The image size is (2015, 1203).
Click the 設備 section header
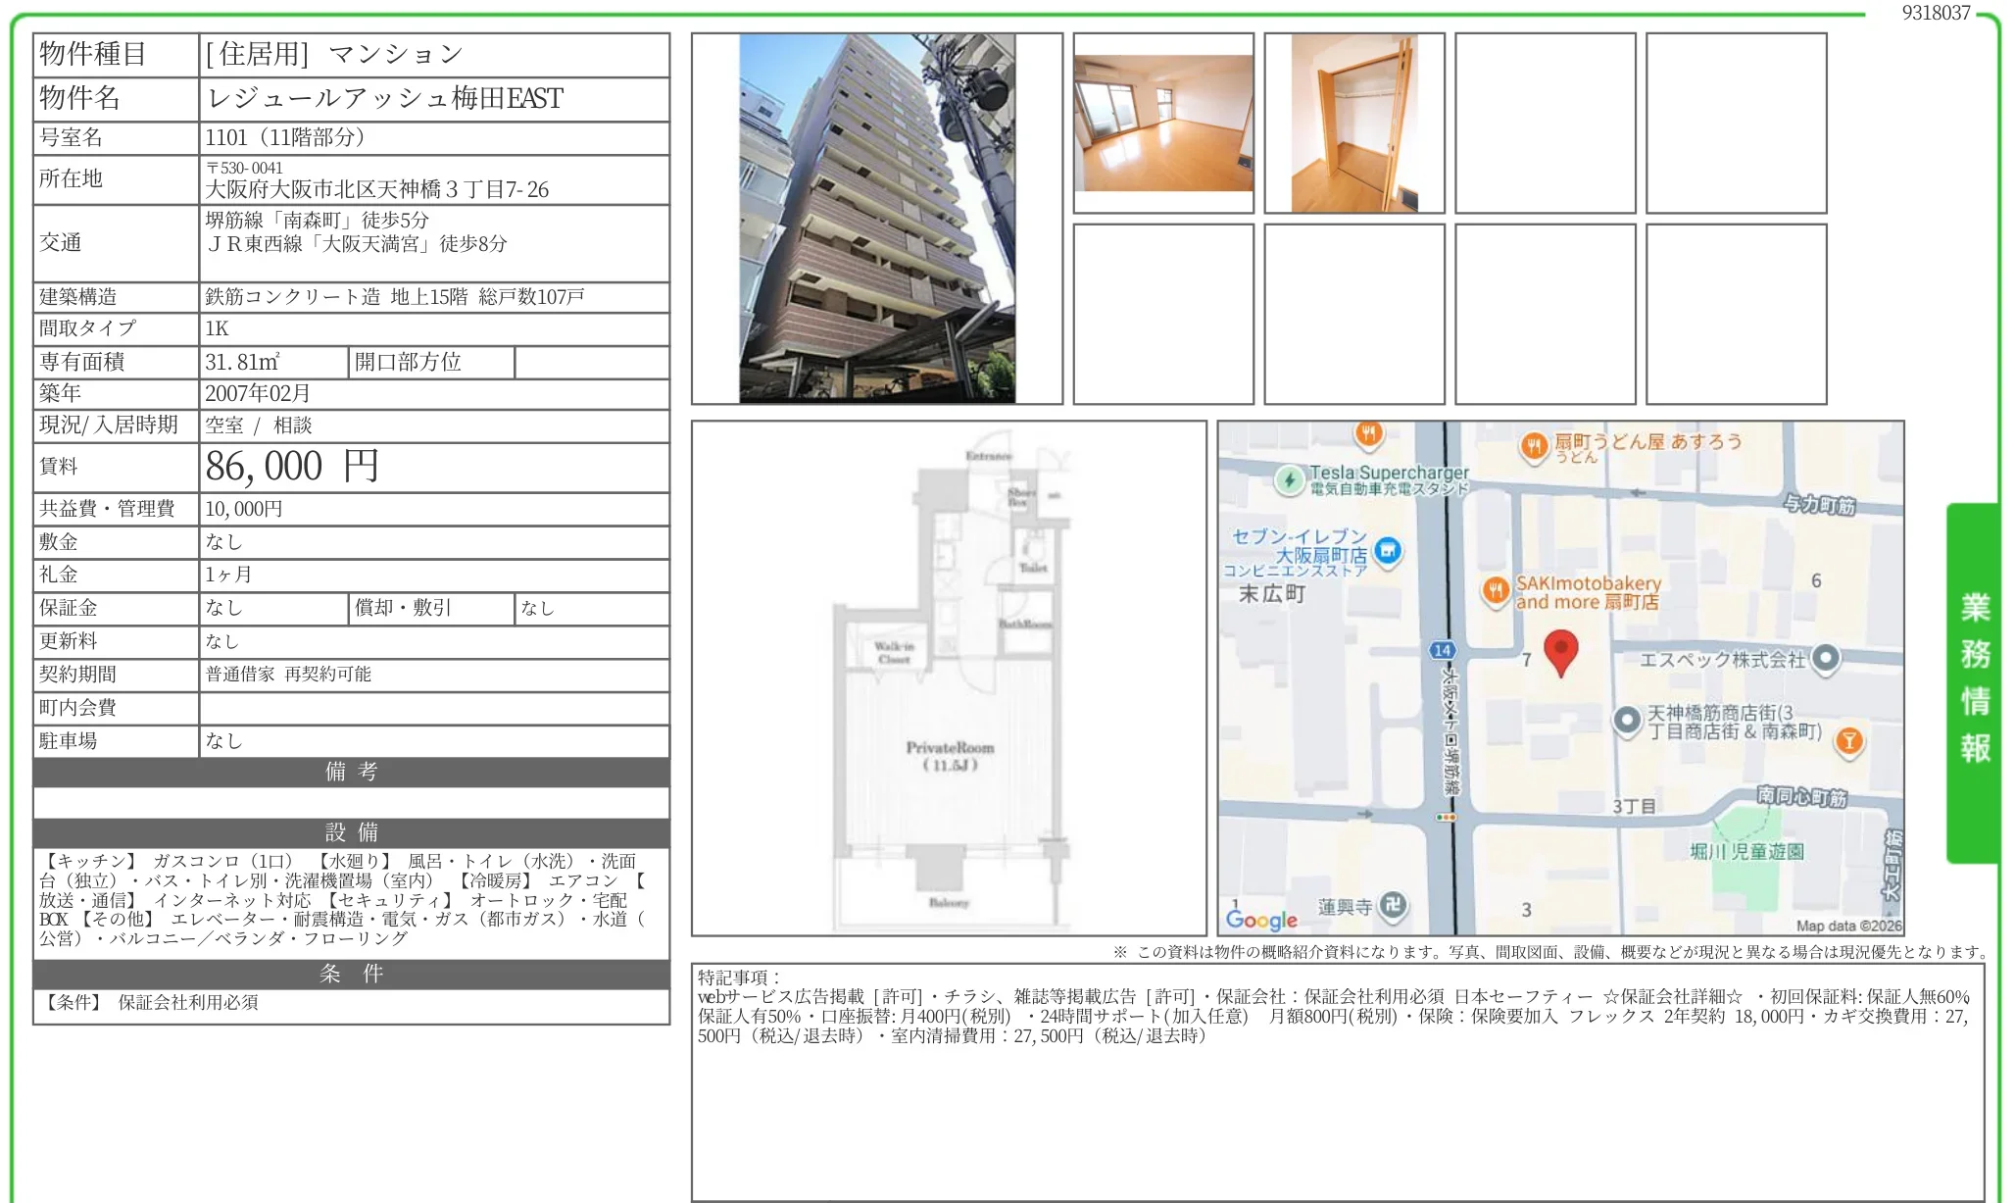pyautogui.click(x=351, y=832)
